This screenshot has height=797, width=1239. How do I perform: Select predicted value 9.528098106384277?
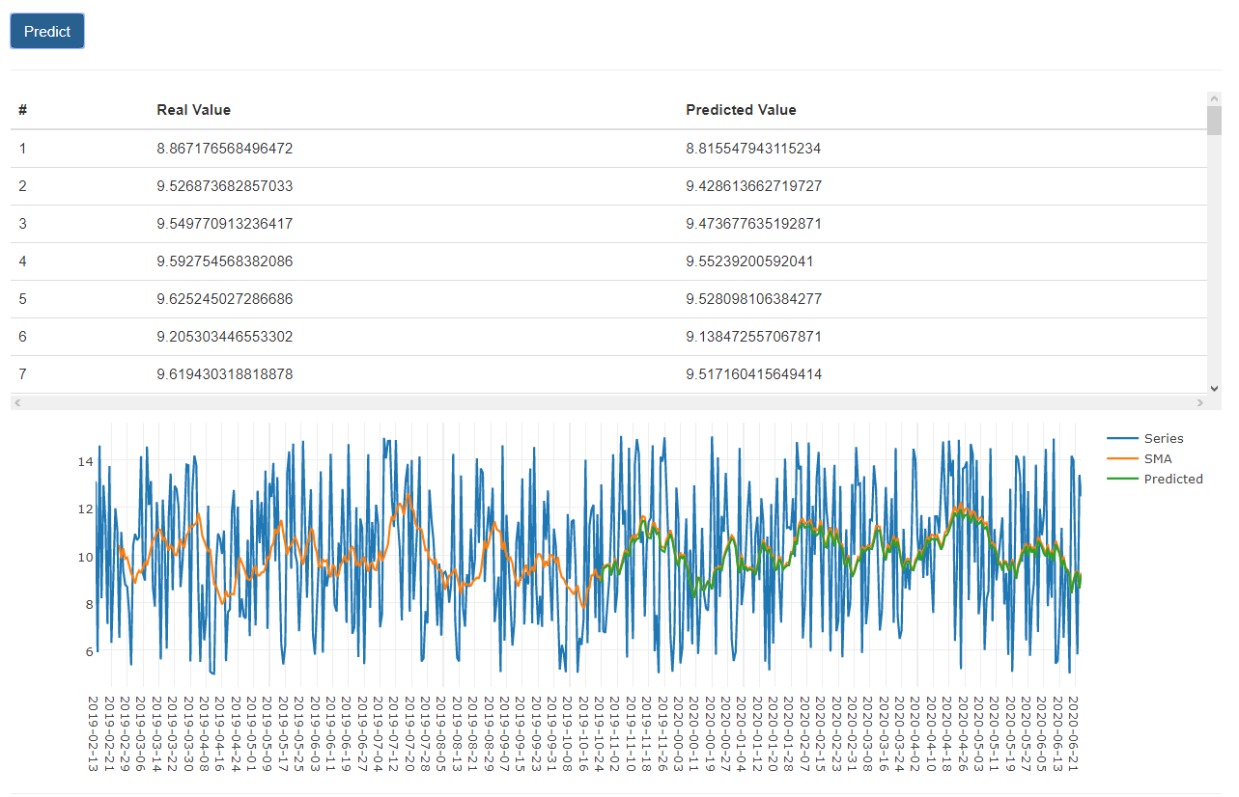(x=754, y=299)
